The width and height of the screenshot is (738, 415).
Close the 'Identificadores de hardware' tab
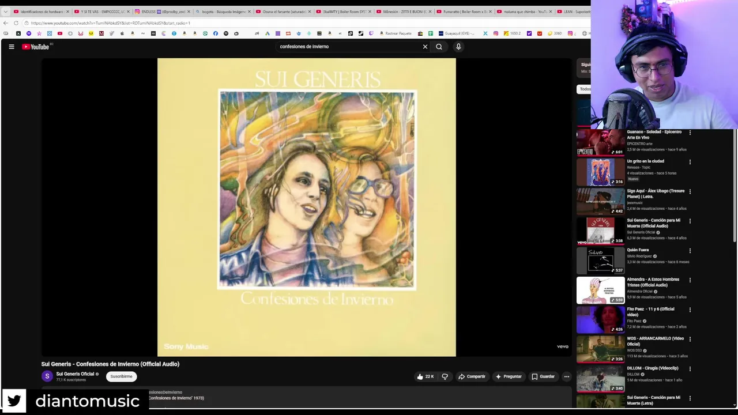coord(67,12)
